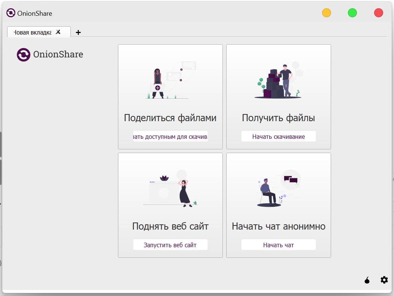This screenshot has width=394, height=296.
Task: Click the Начать чат анонимно heading
Action: tap(278, 226)
